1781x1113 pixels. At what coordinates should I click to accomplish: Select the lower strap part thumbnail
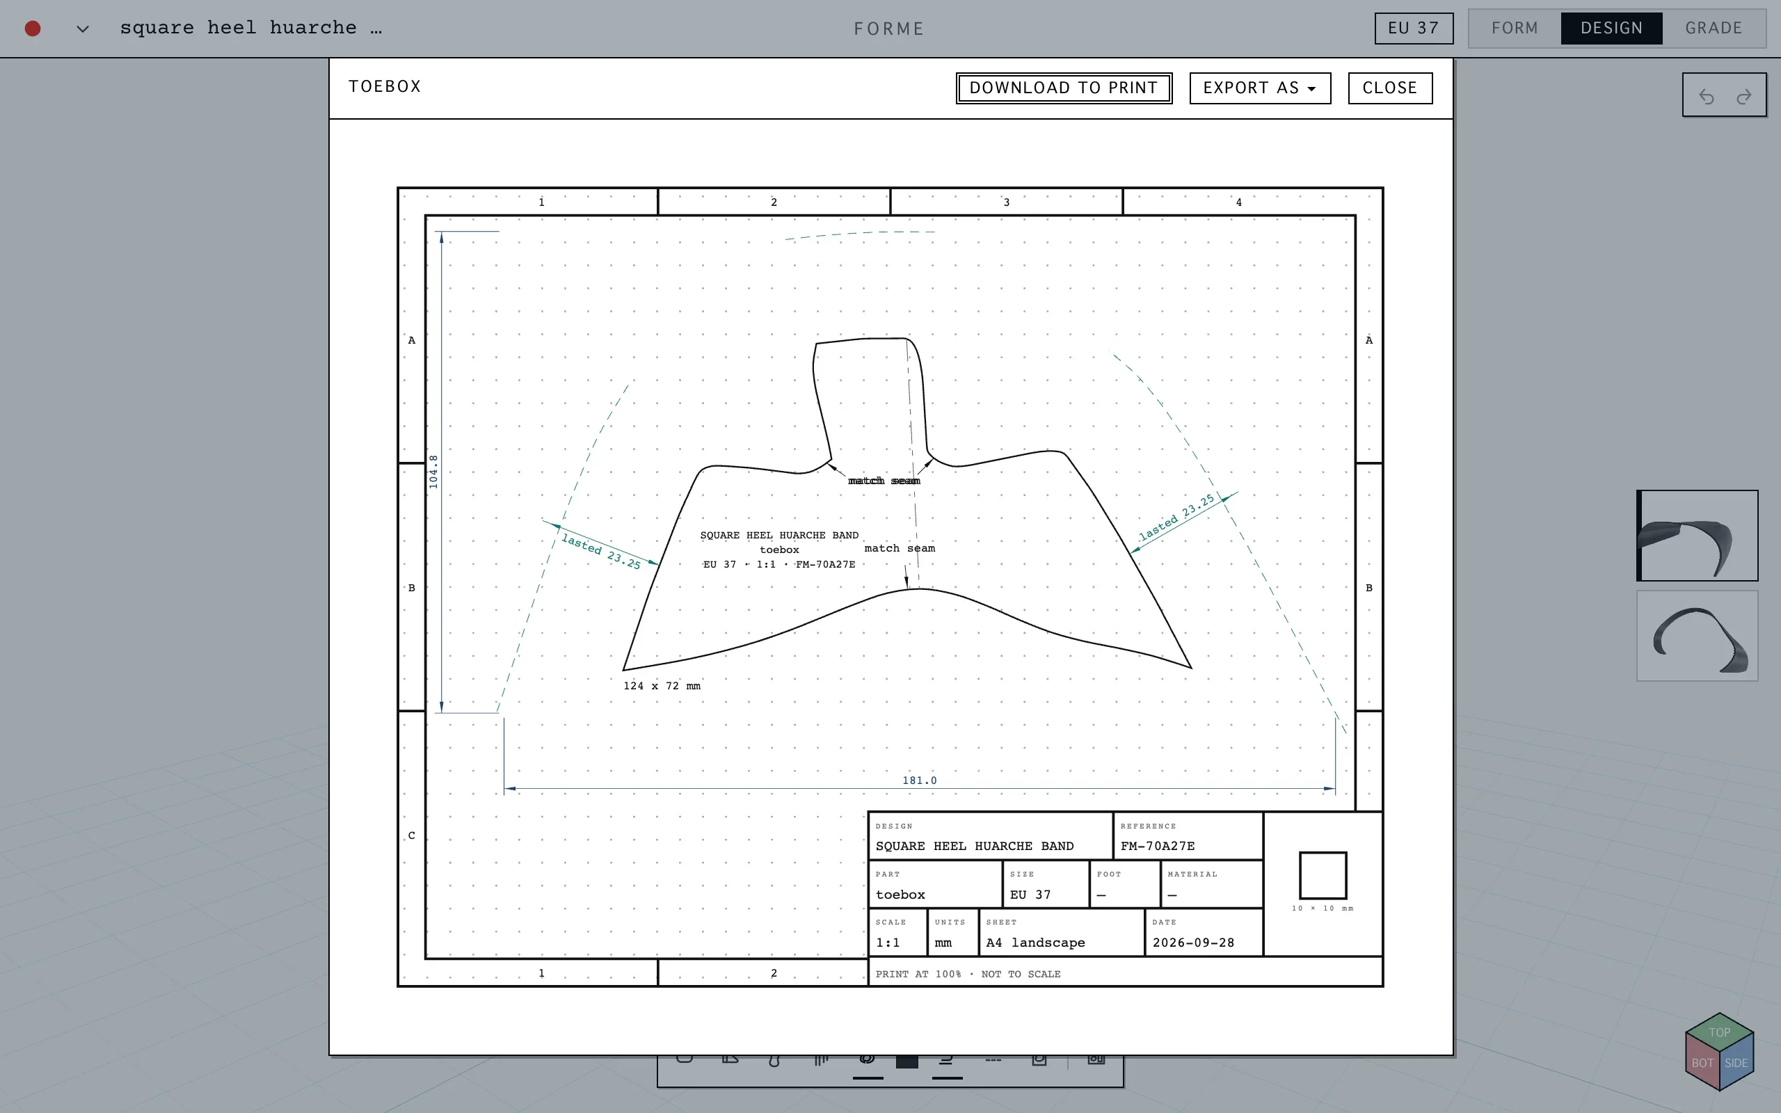click(x=1697, y=635)
